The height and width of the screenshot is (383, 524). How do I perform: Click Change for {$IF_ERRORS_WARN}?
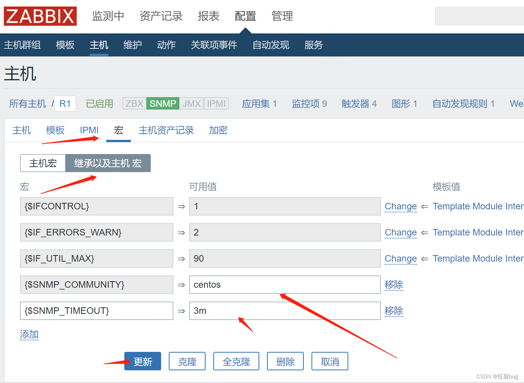click(x=401, y=232)
